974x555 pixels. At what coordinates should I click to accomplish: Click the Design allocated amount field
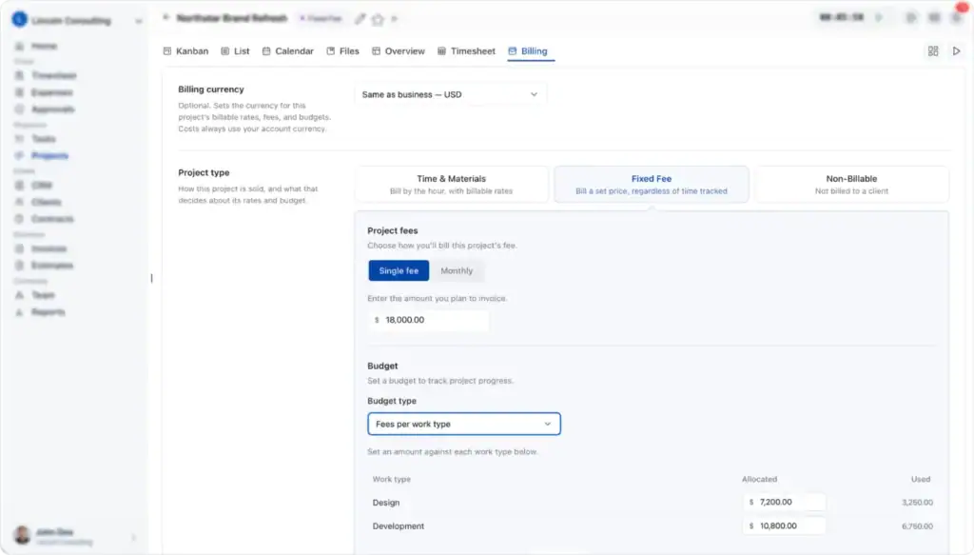click(x=785, y=503)
